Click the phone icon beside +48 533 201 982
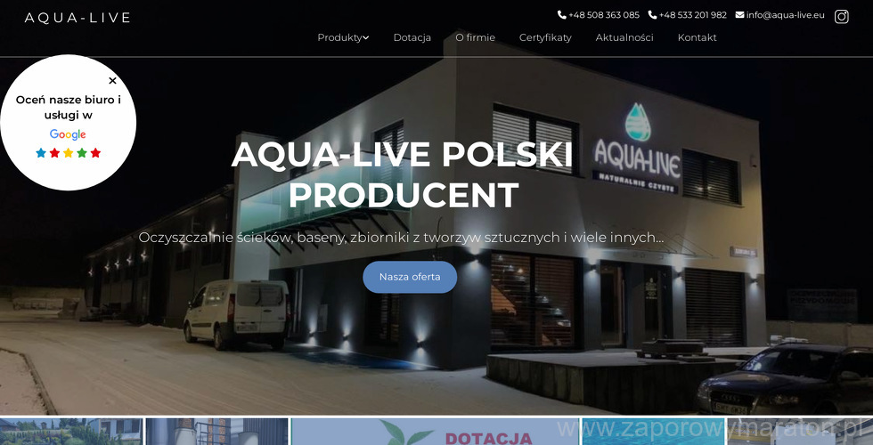 point(652,15)
